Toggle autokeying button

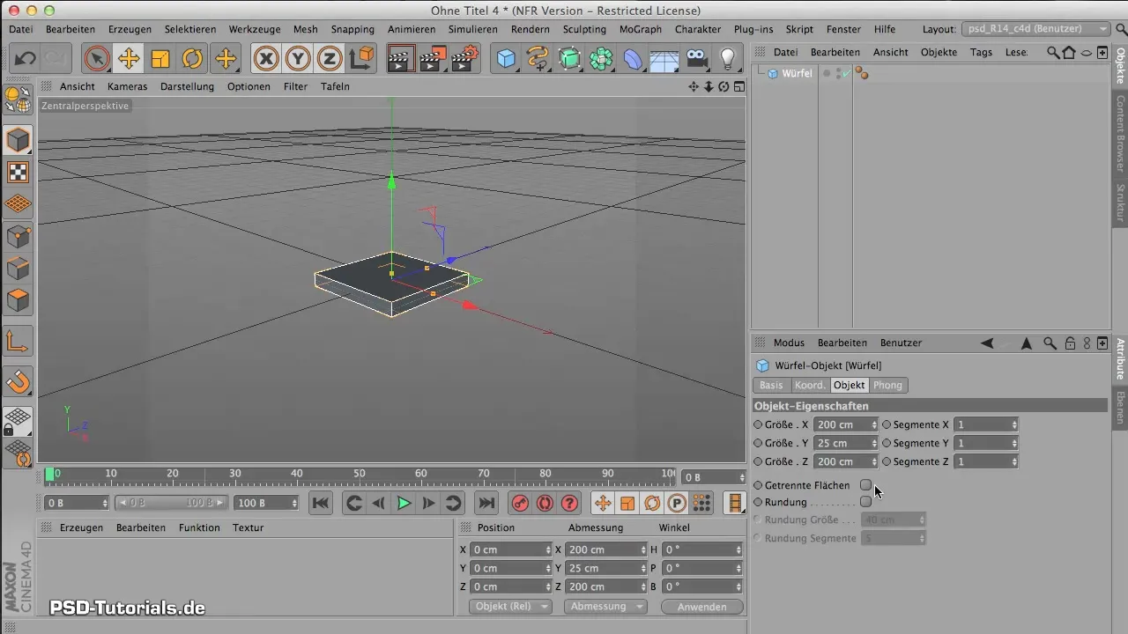(x=545, y=503)
